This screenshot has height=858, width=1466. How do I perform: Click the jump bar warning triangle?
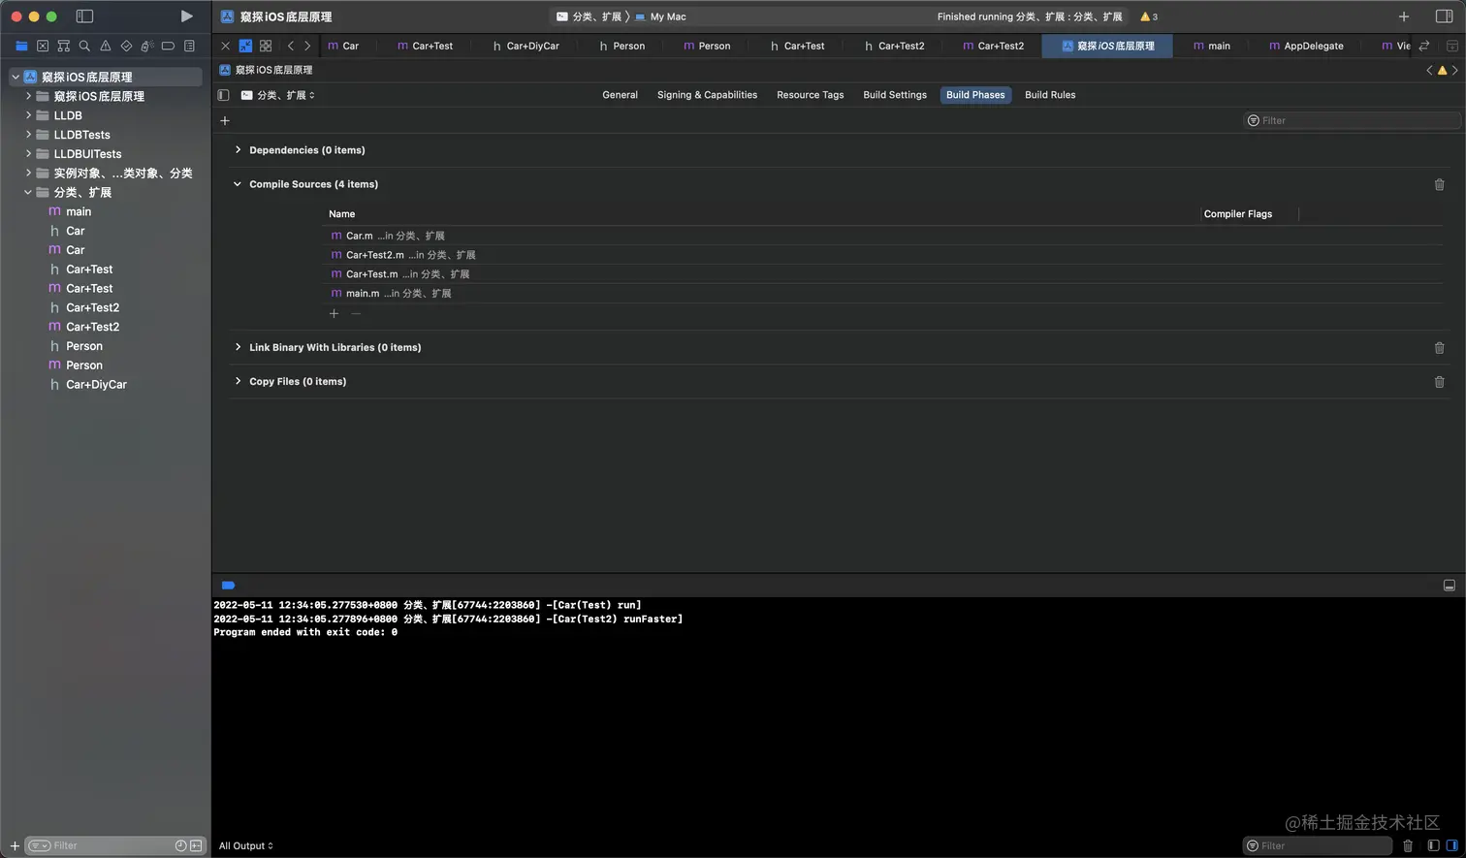tap(1442, 70)
